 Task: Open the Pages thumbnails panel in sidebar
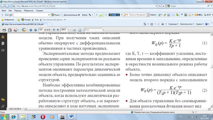point(3,43)
